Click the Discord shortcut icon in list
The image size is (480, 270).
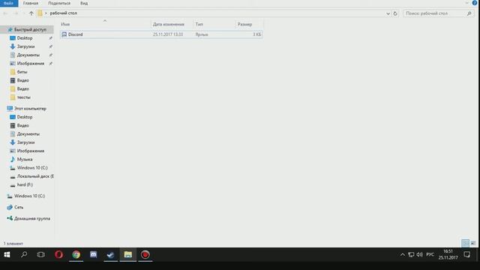[x=64, y=34]
